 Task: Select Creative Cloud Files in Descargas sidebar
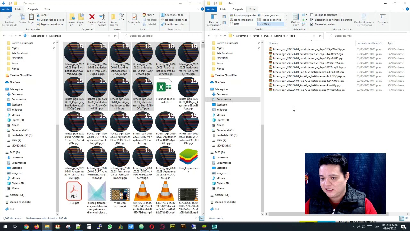pyautogui.click(x=21, y=75)
